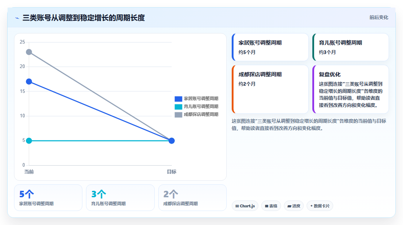The image size is (403, 225).
Task: Click the gray data point at 23
Action: (x=29, y=52)
